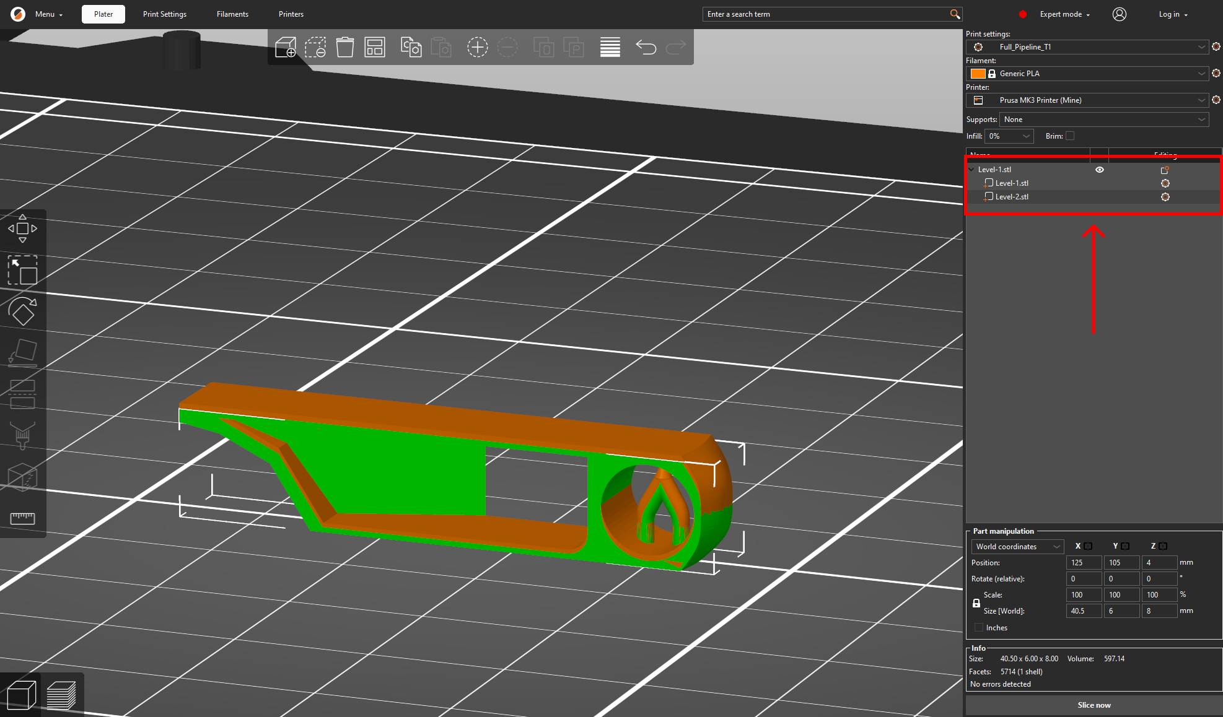Click the Delete selected object icon
The image size is (1223, 717).
pos(315,47)
